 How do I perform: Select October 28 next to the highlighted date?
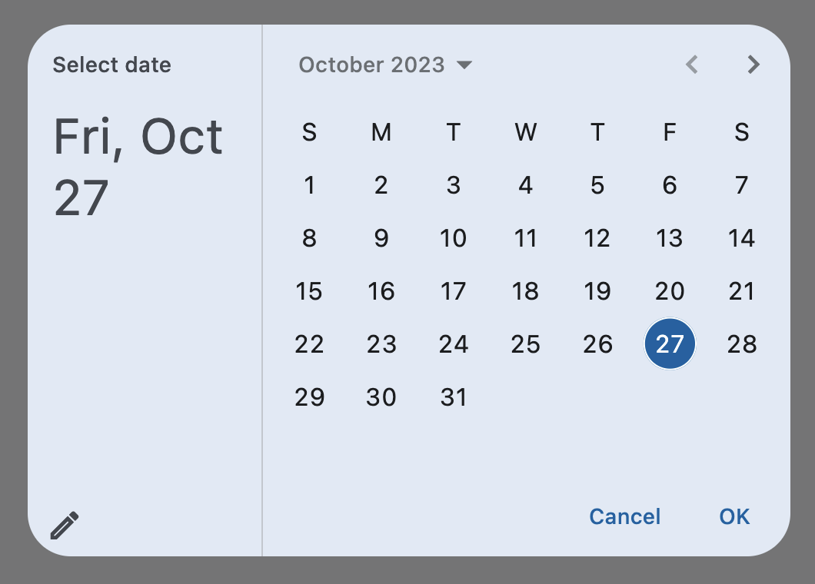(741, 344)
